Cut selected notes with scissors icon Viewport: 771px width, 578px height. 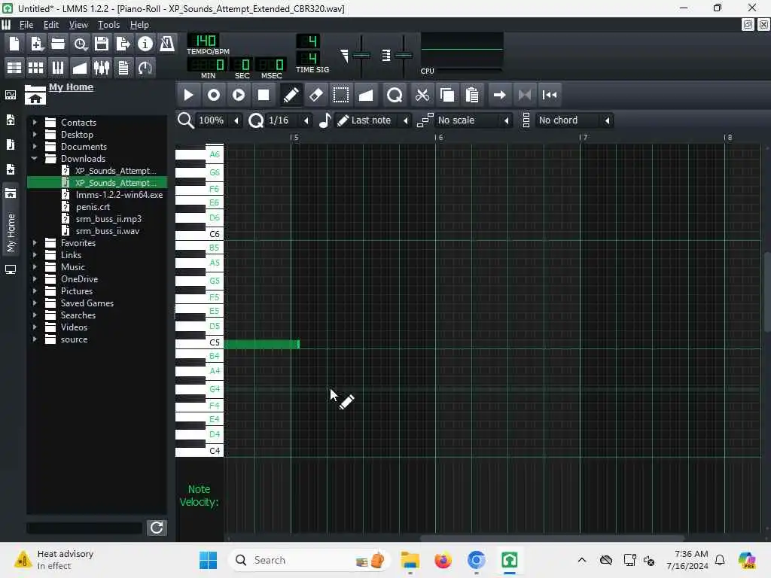(x=422, y=95)
